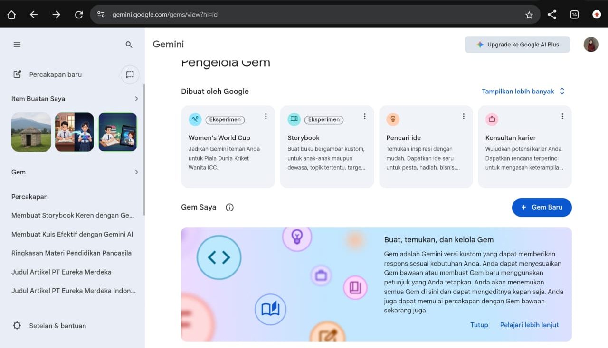Select the Percakapan baru compose icon
The width and height of the screenshot is (608, 348).
pos(17,74)
